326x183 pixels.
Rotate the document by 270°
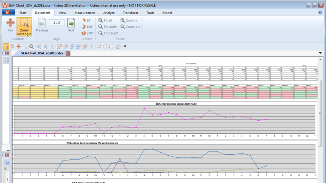pos(88,33)
